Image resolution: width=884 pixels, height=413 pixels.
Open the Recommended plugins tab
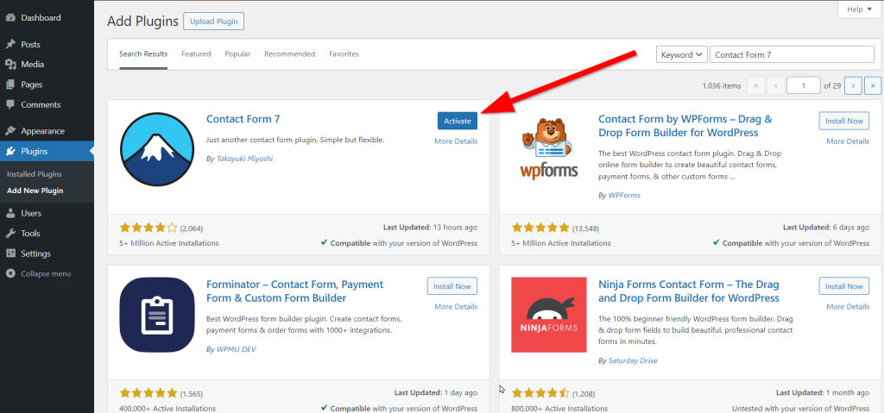(289, 54)
